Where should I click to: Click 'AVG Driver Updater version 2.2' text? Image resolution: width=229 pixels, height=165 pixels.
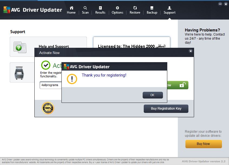[x=204, y=161]
